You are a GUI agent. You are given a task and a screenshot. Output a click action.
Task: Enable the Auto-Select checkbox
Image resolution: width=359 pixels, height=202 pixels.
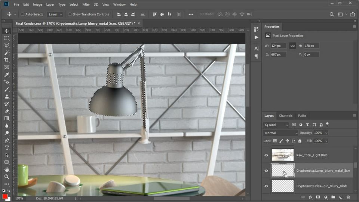(x=22, y=14)
